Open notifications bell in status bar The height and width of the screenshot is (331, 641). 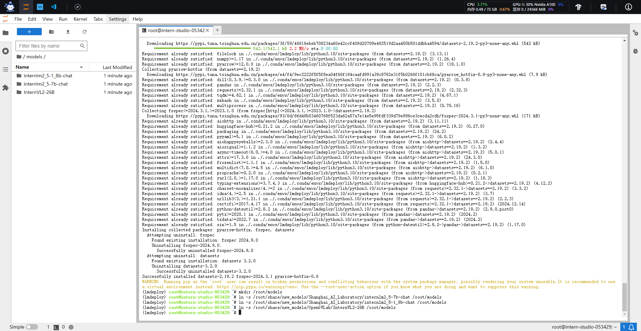[631, 327]
